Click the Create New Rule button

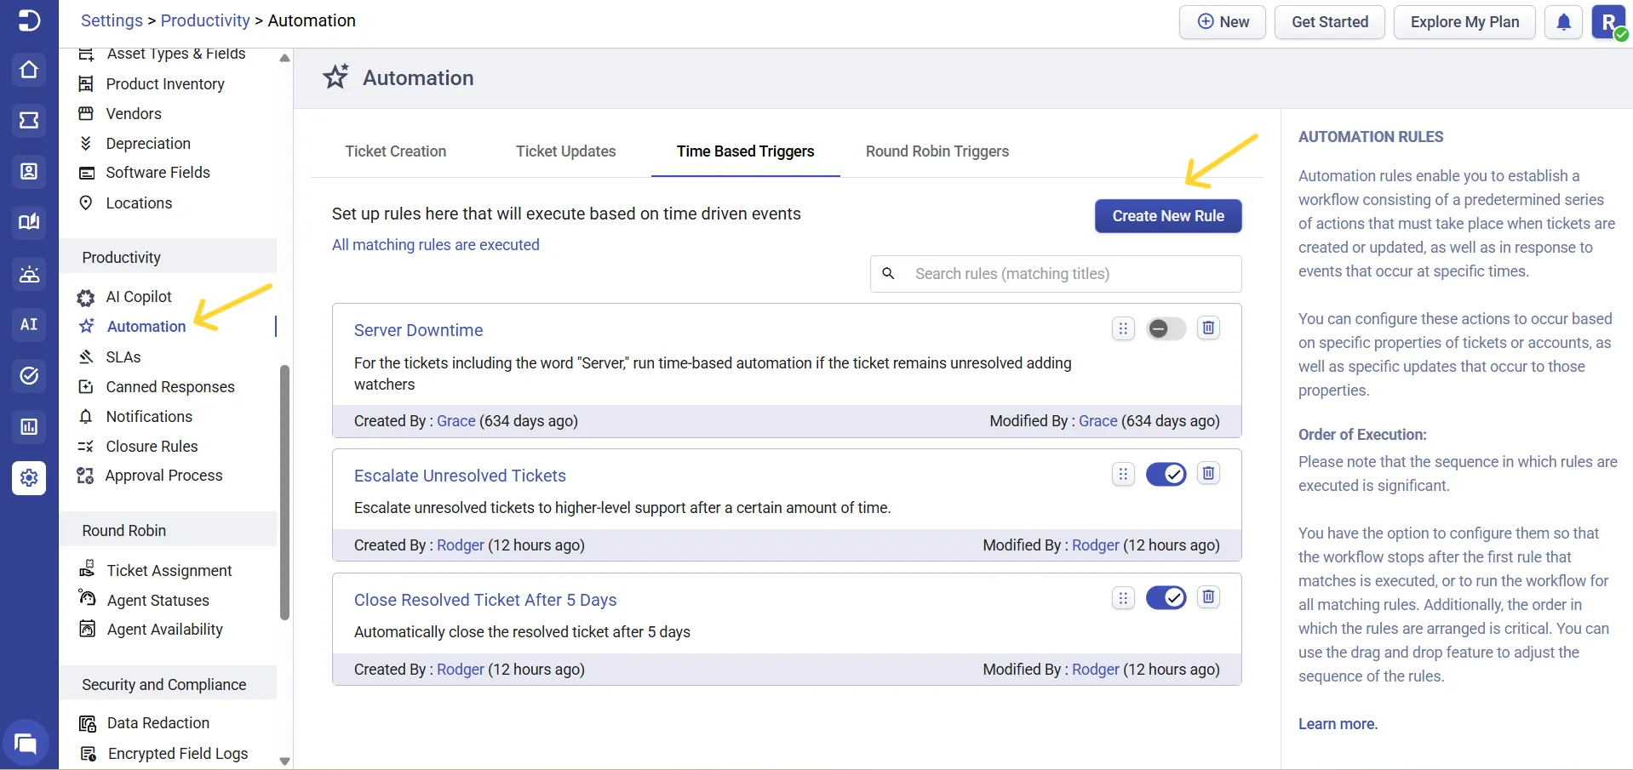(1168, 216)
